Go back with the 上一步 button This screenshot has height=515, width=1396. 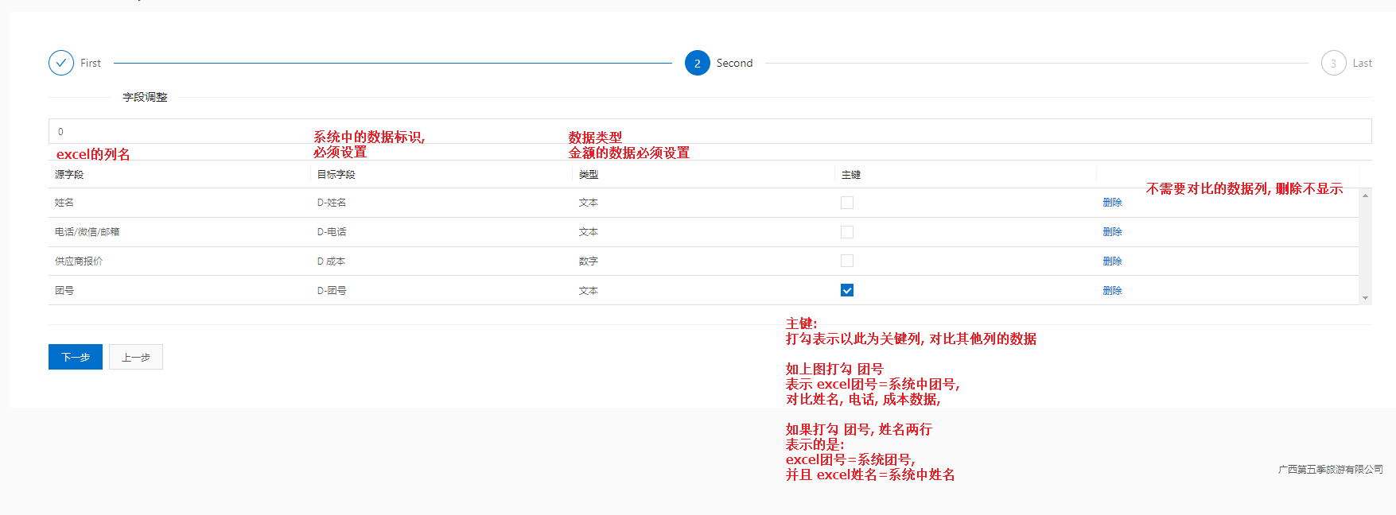click(x=136, y=357)
